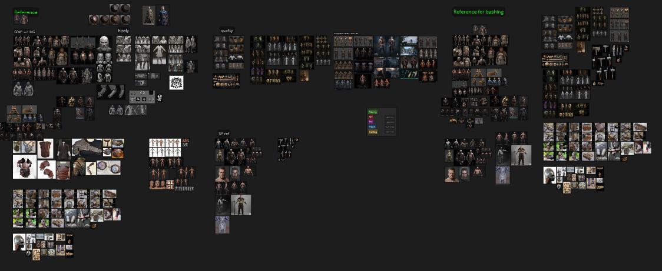Select the green tag in color legend card
Viewport: 662px width, 271px height.
[x=372, y=112]
